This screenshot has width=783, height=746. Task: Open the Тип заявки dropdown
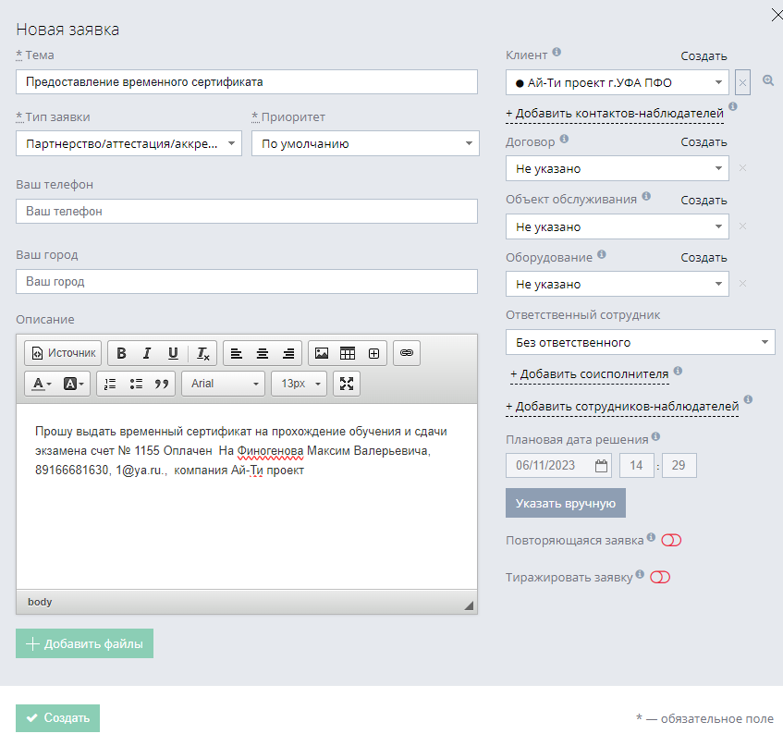(128, 143)
